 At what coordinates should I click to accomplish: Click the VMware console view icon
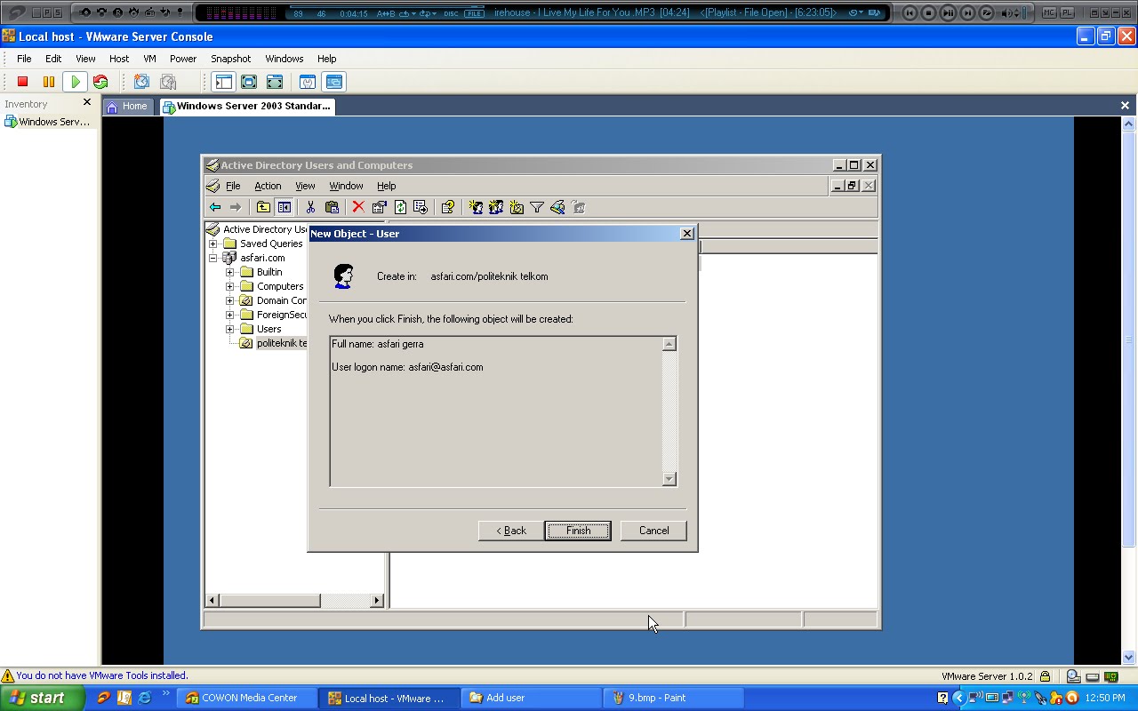click(x=334, y=82)
